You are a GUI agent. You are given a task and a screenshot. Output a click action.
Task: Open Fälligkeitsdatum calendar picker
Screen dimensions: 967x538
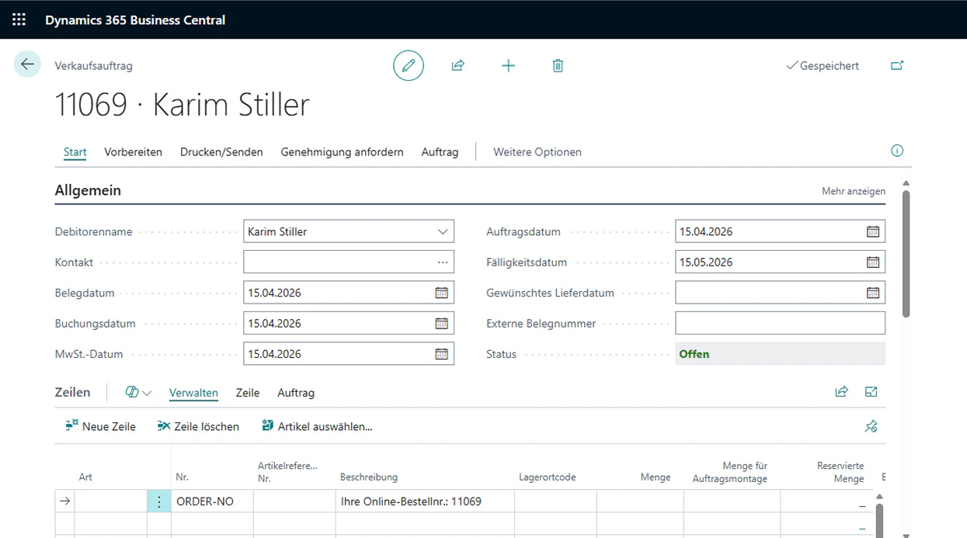click(873, 262)
